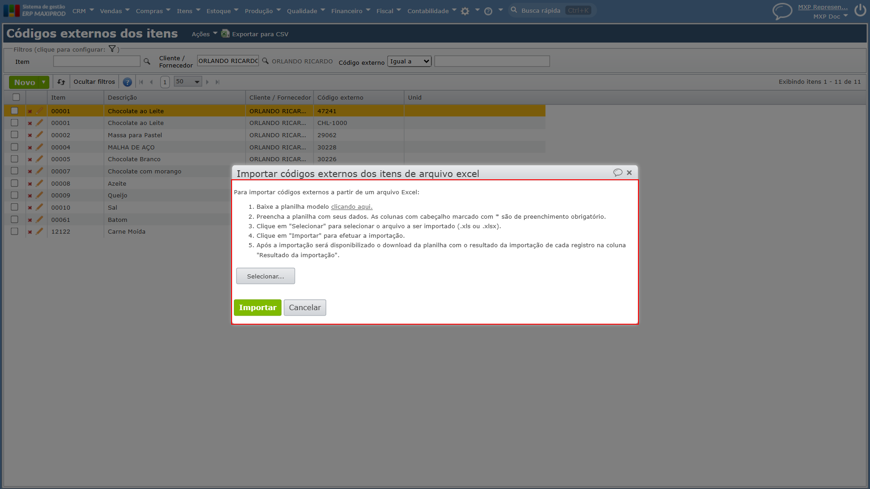Open the CRM menu
Image resolution: width=870 pixels, height=489 pixels.
click(x=83, y=11)
